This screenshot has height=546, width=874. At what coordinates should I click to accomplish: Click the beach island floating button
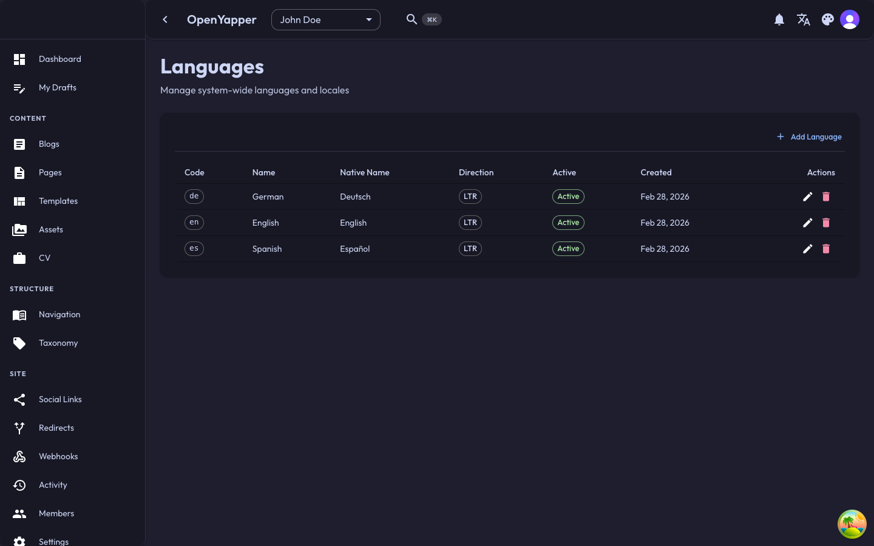pyautogui.click(x=852, y=524)
